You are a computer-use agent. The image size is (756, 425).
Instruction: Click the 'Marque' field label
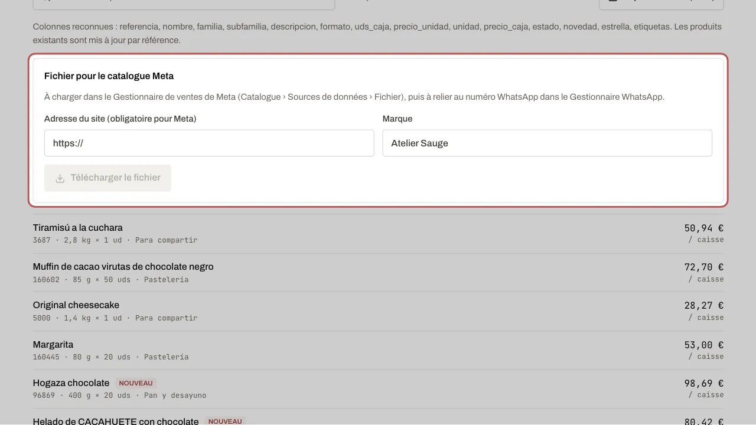click(x=397, y=119)
